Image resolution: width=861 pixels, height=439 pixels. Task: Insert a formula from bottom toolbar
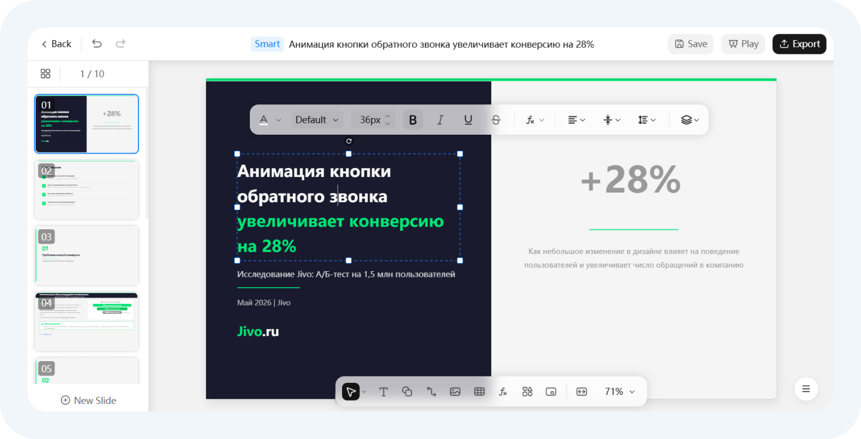click(503, 391)
